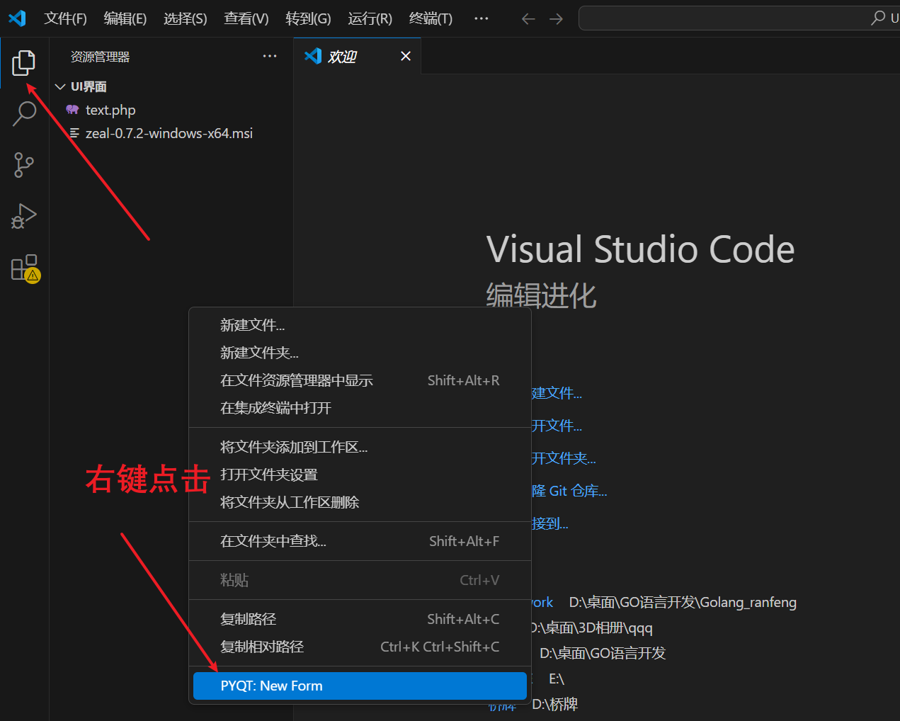Click the 打开文件夹... welcome link
Image resolution: width=900 pixels, height=721 pixels.
click(564, 458)
